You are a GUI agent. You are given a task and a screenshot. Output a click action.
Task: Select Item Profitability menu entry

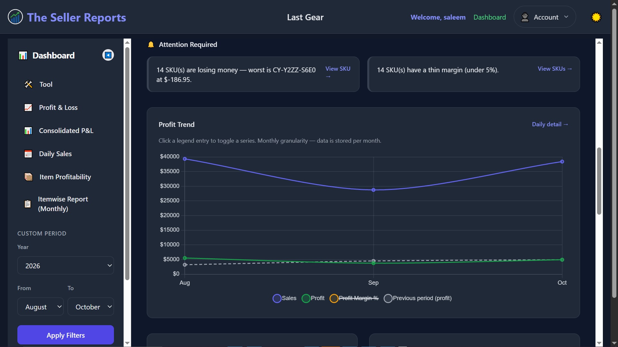point(66,177)
